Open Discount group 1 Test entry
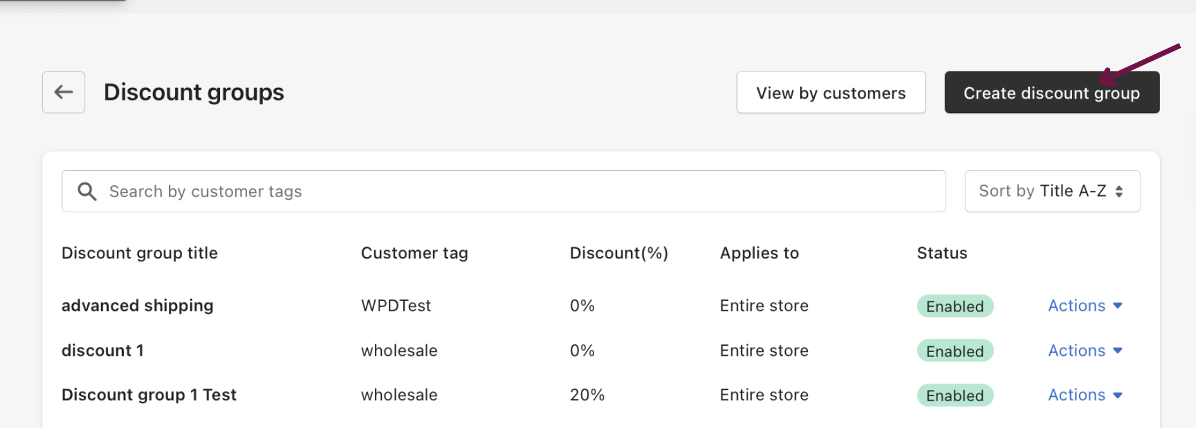 coord(149,395)
